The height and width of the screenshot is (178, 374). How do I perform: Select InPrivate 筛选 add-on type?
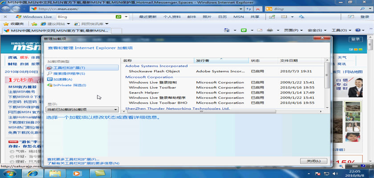pyautogui.click(x=69, y=85)
